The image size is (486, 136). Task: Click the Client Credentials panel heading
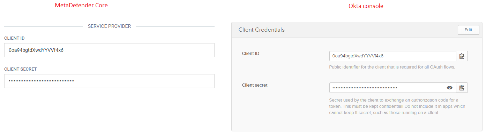262,30
